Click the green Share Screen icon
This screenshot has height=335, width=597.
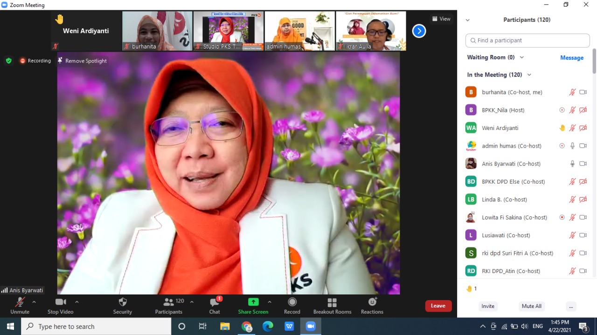pos(253,302)
